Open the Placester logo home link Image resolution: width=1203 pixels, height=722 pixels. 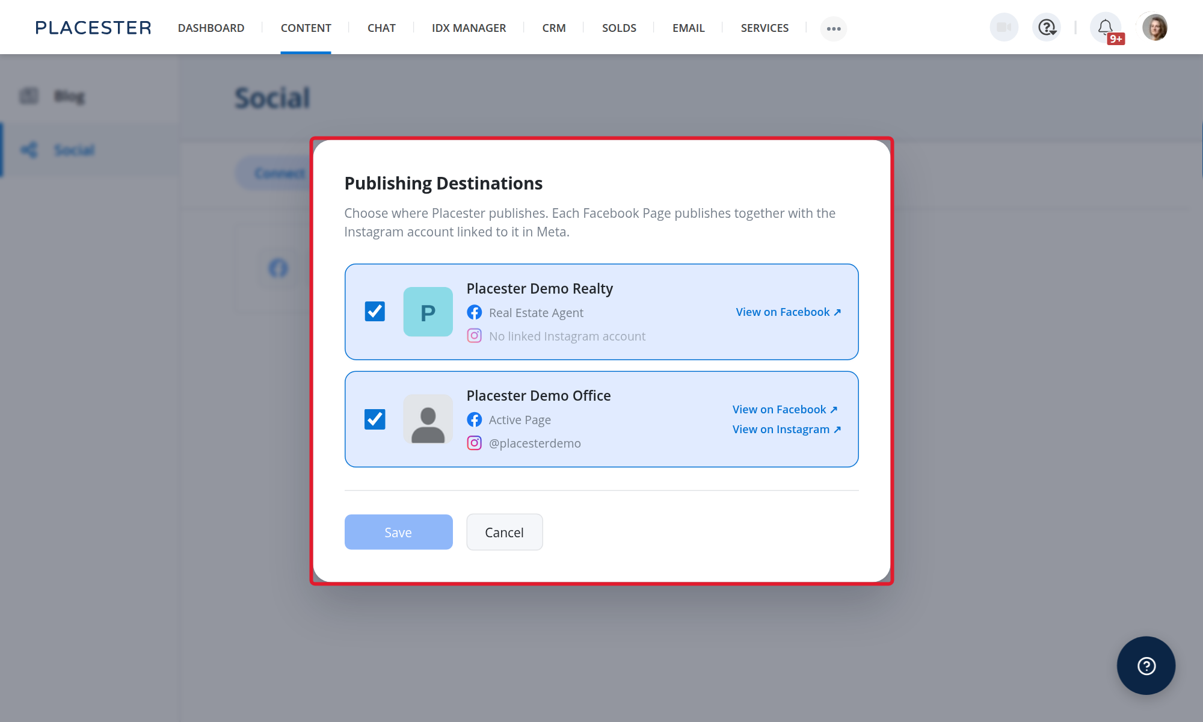(93, 28)
